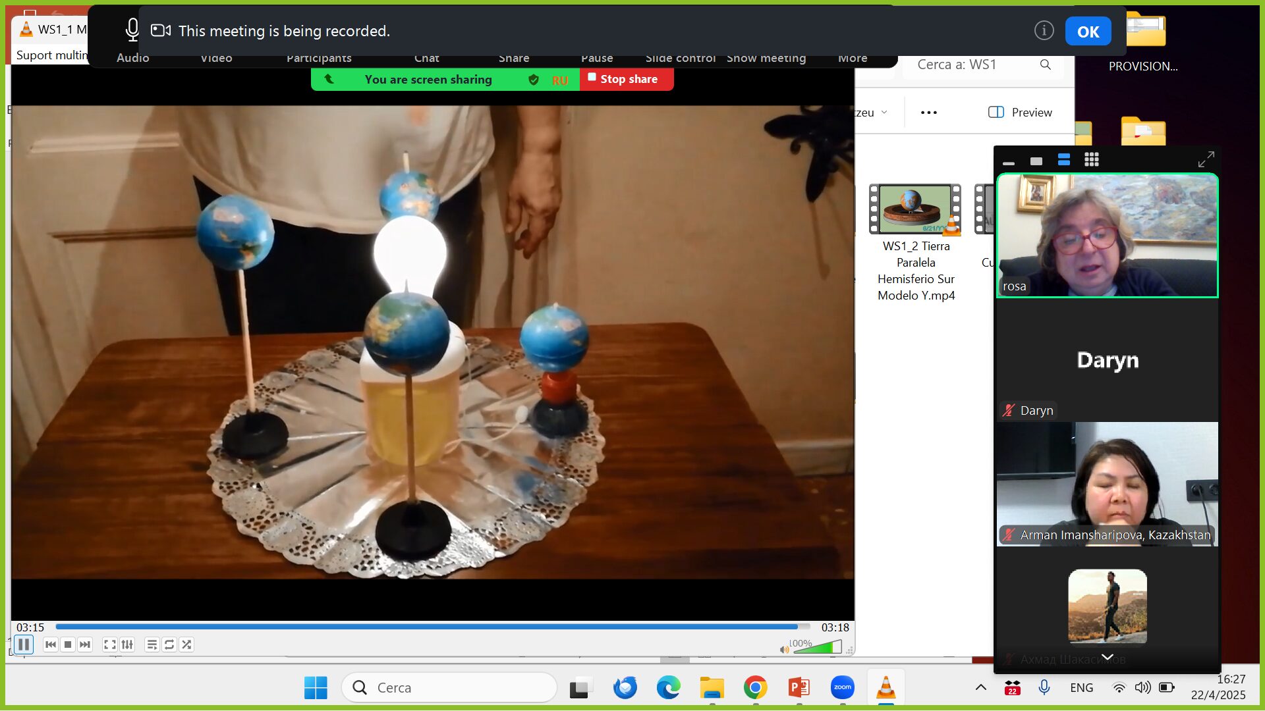Switch Zoom panel to single speaker view
Screen dimensions: 1265x711
coord(1036,161)
